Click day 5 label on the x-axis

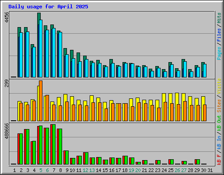click(41, 170)
